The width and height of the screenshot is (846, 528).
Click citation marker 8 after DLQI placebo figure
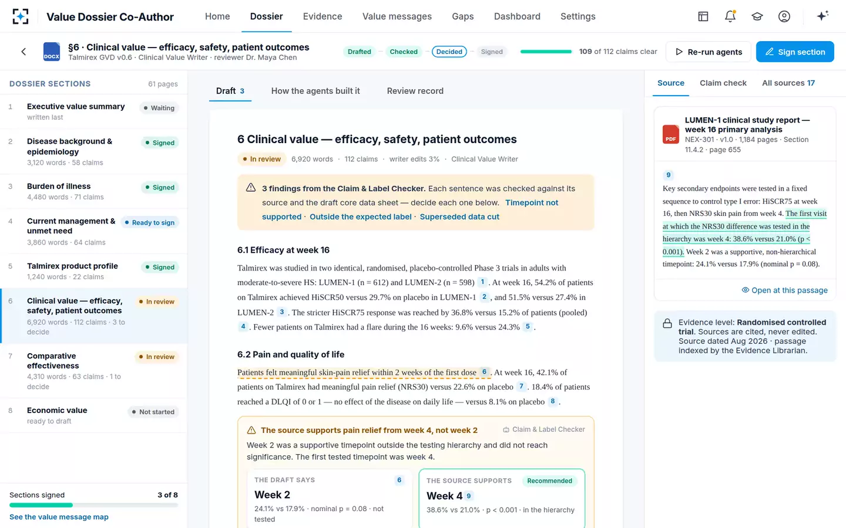pyautogui.click(x=552, y=401)
